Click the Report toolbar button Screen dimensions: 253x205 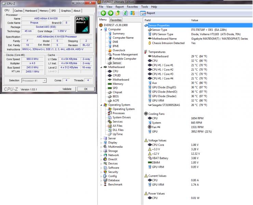[147, 13]
